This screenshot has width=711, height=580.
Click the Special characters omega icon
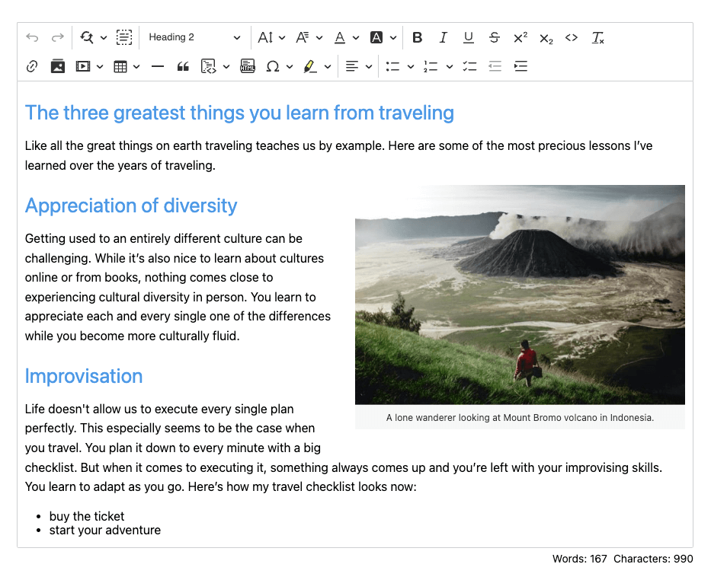coord(273,66)
